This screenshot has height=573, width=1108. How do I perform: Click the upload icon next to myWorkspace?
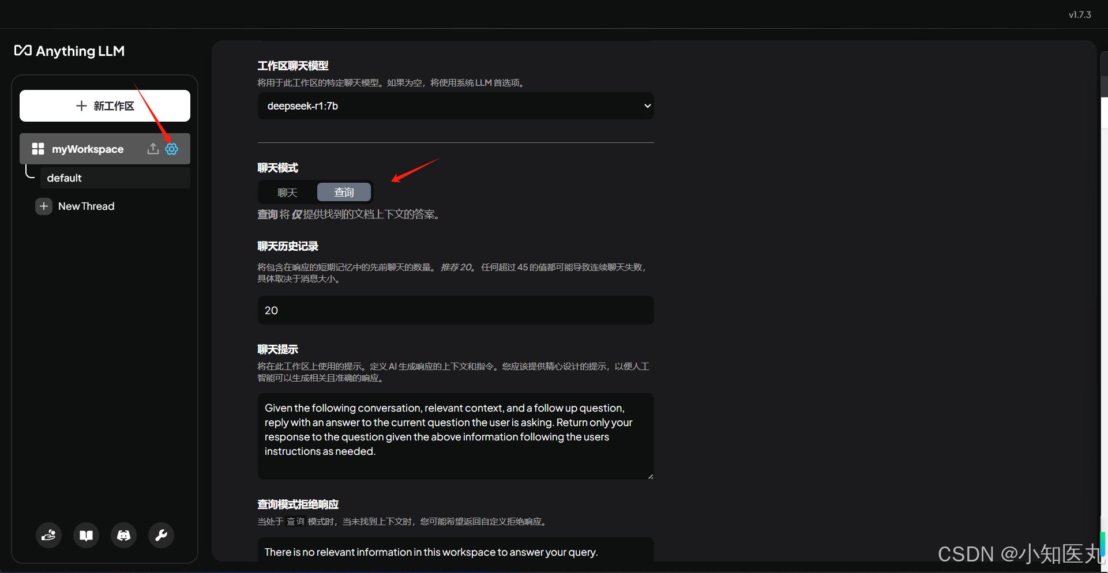point(152,149)
